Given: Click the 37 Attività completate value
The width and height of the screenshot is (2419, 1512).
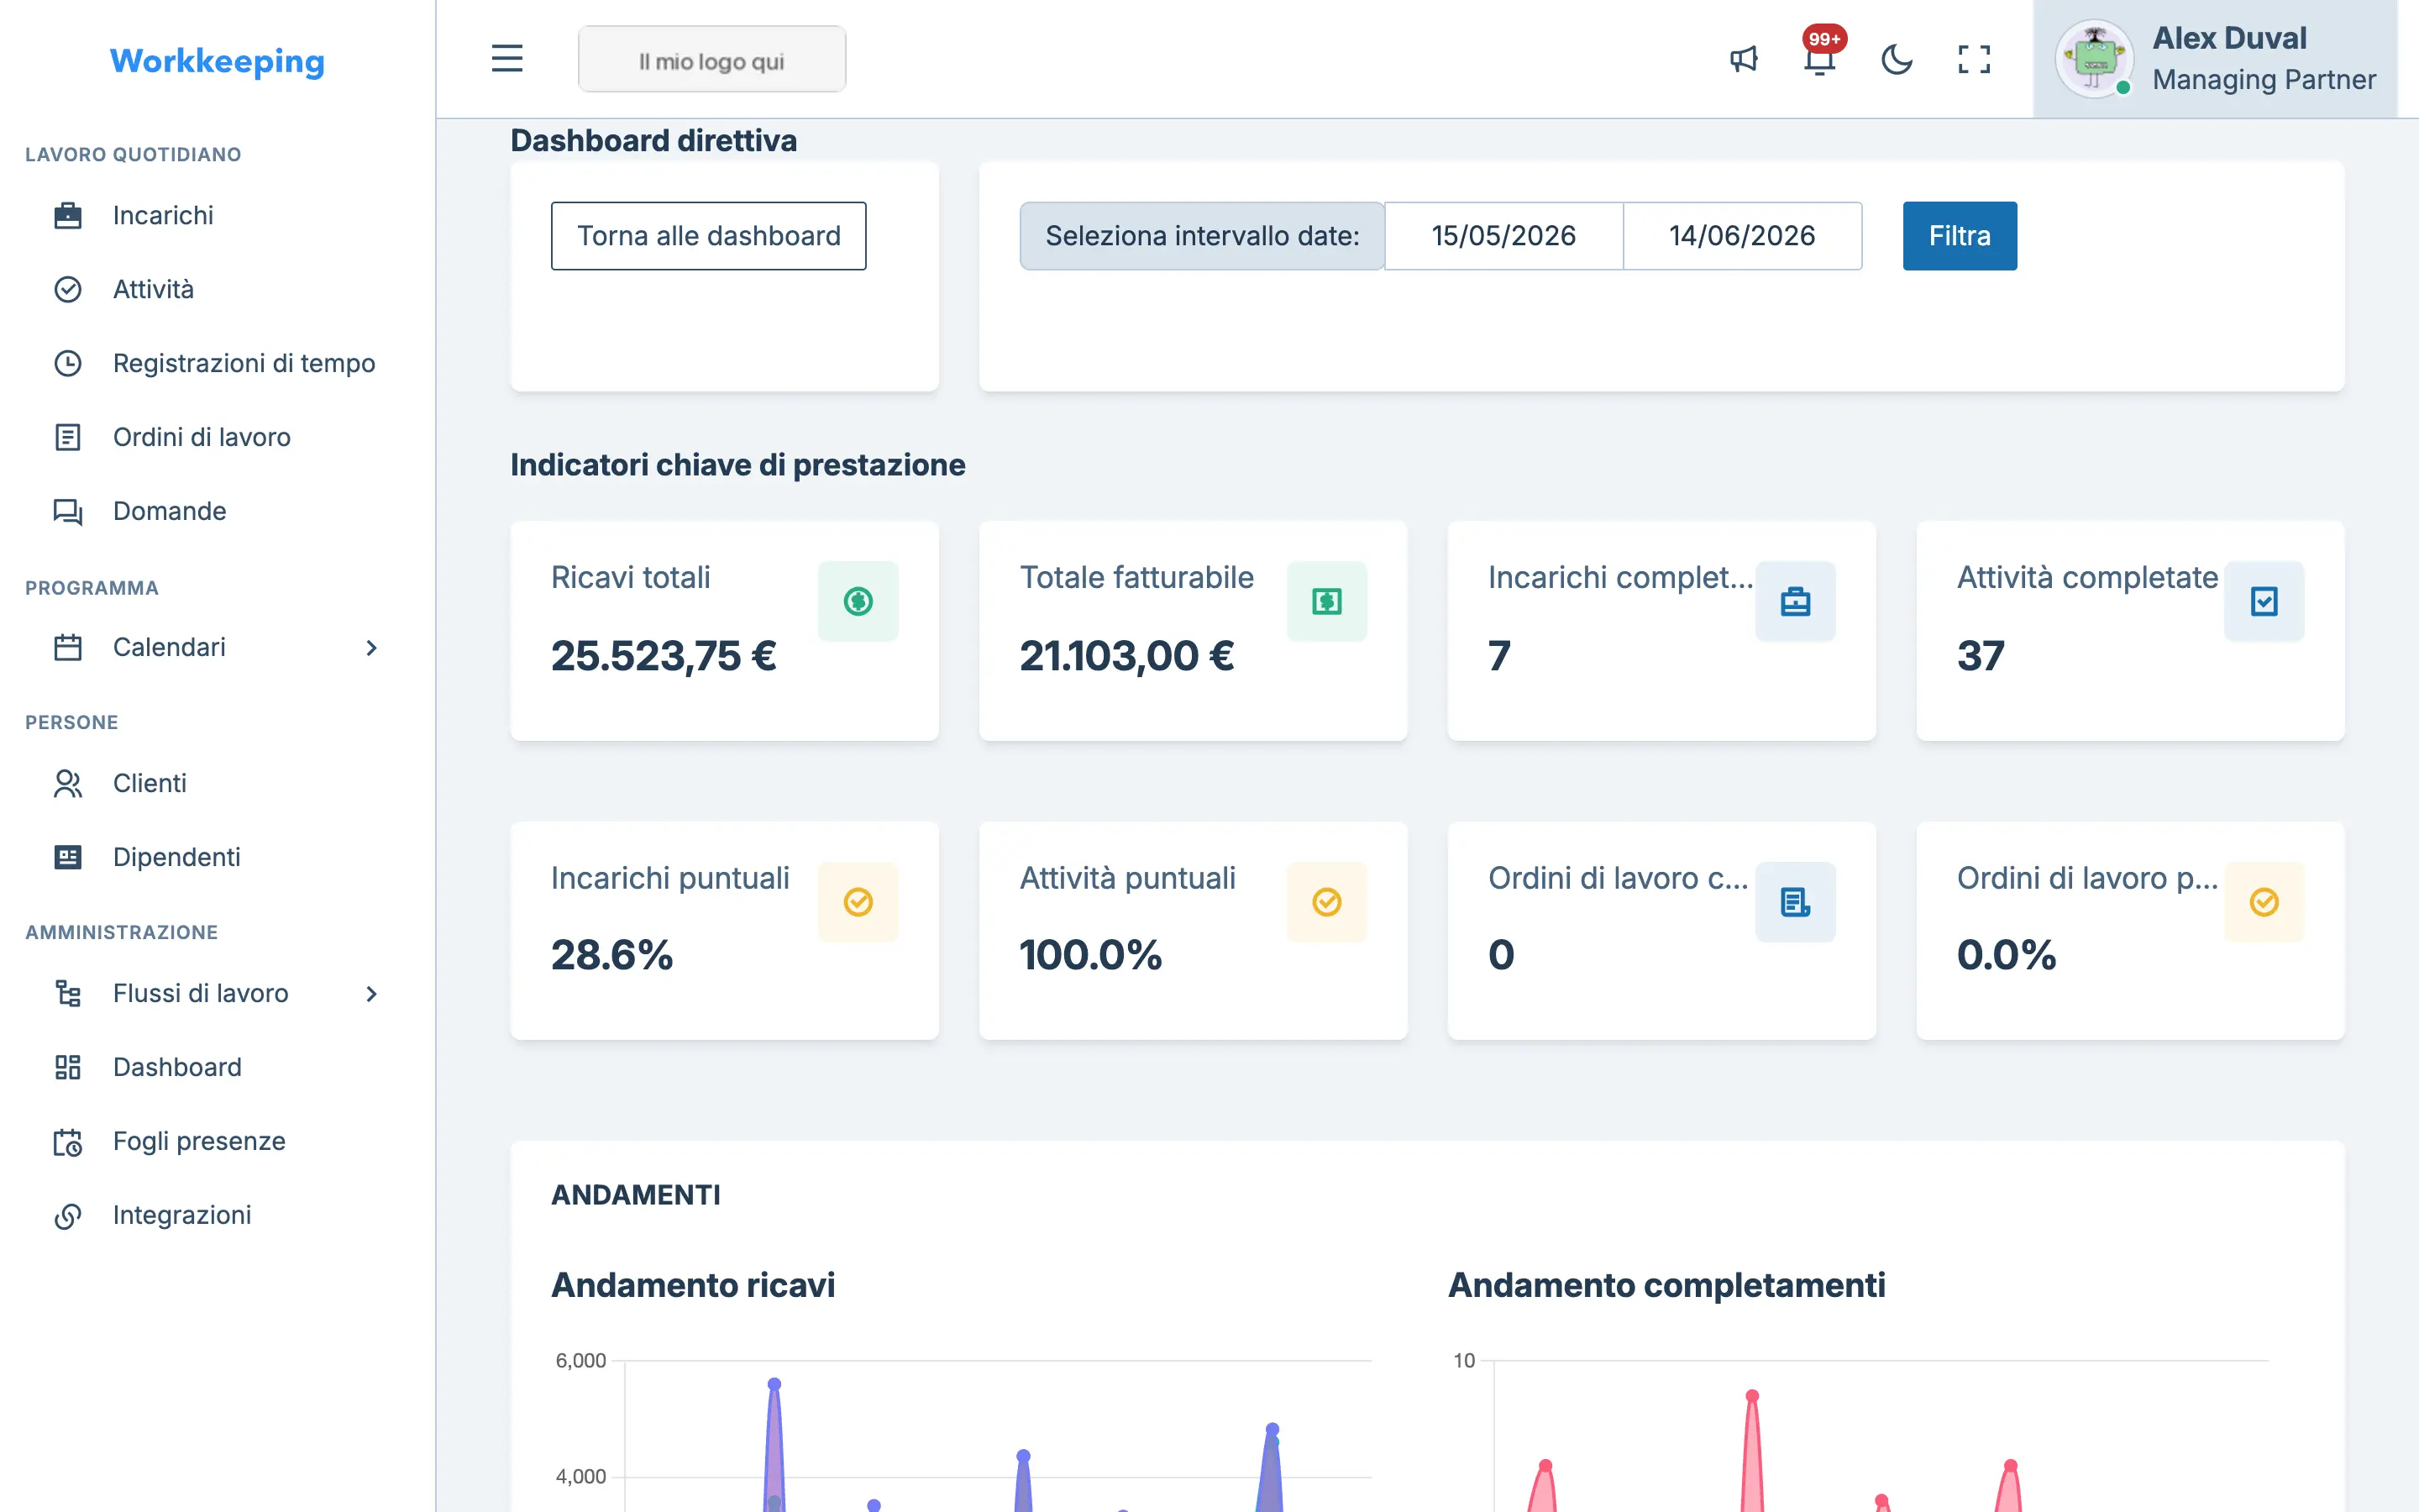Looking at the screenshot, I should click(x=1981, y=656).
